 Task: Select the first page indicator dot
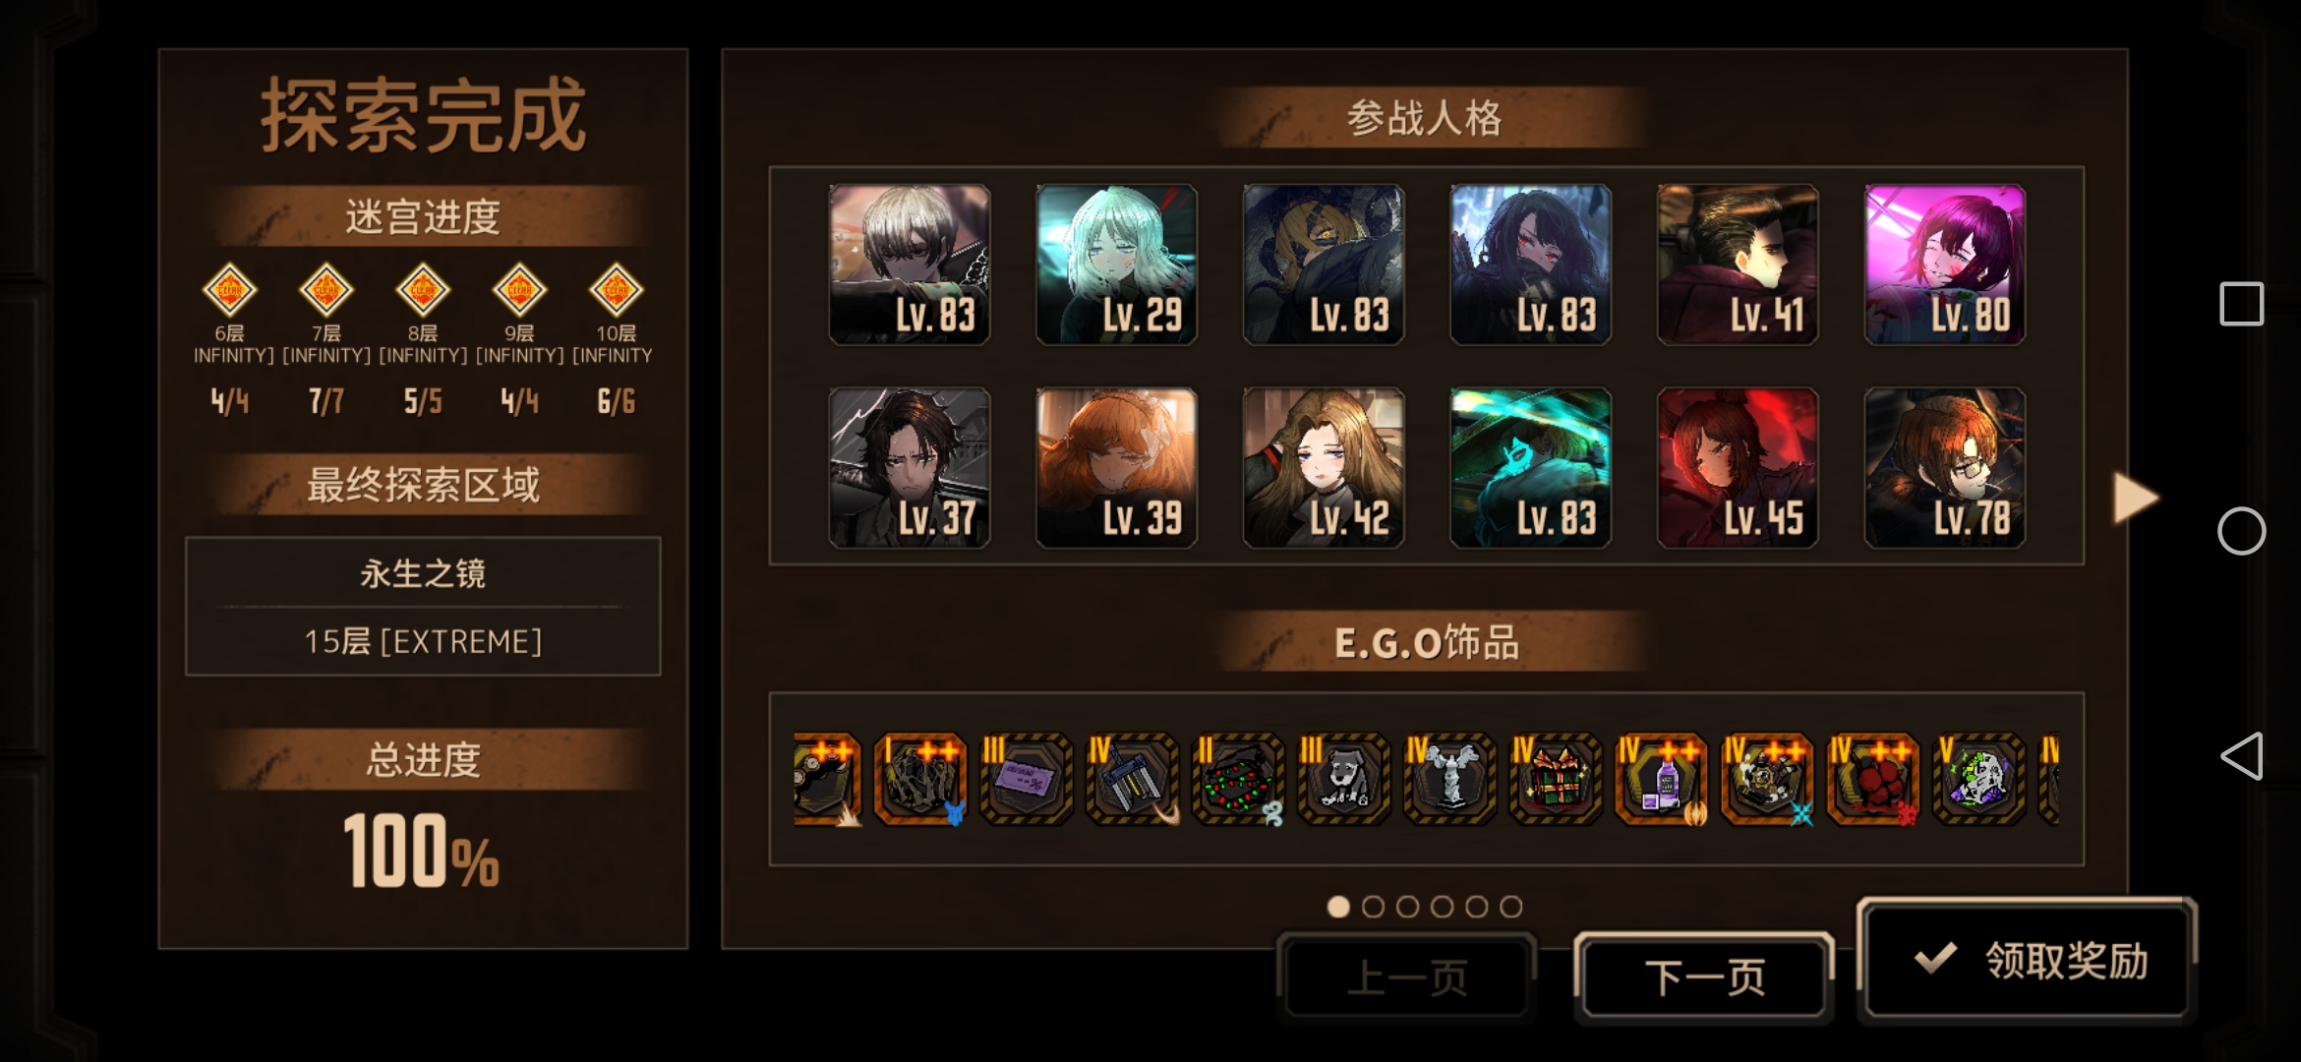point(1338,907)
